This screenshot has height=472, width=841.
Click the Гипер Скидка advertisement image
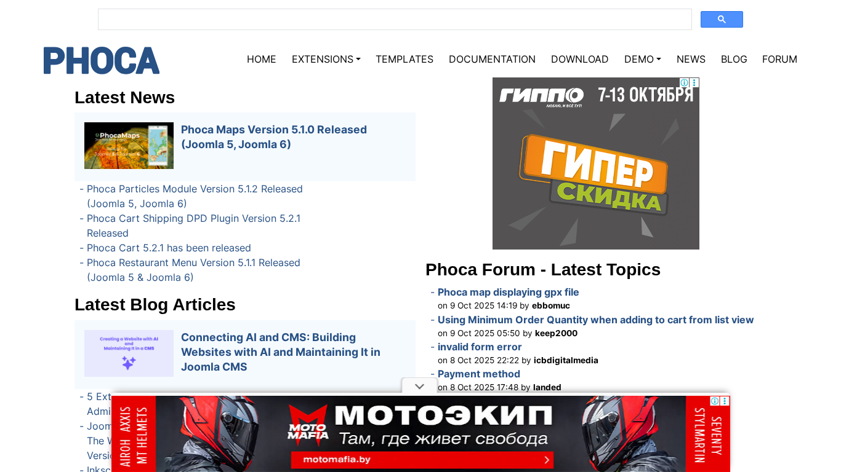pyautogui.click(x=596, y=163)
